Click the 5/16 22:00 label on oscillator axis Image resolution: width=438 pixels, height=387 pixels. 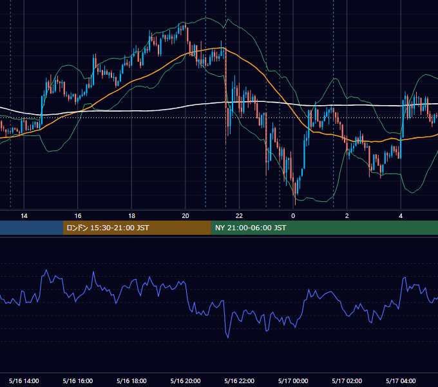click(240, 381)
